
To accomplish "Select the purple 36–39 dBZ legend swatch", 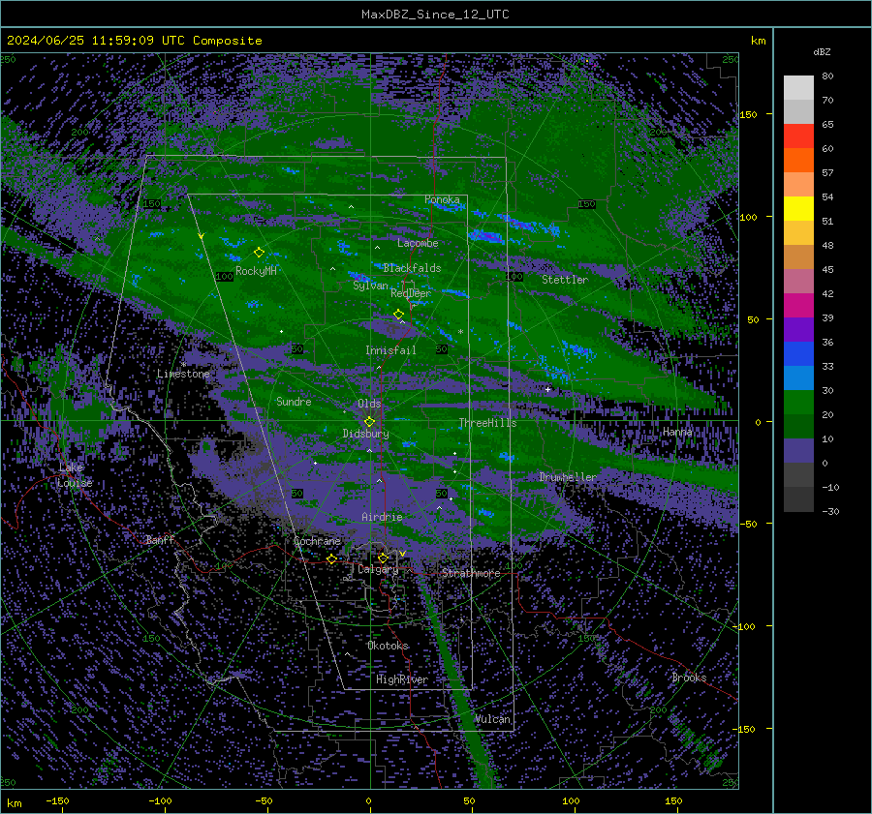I will tap(798, 330).
